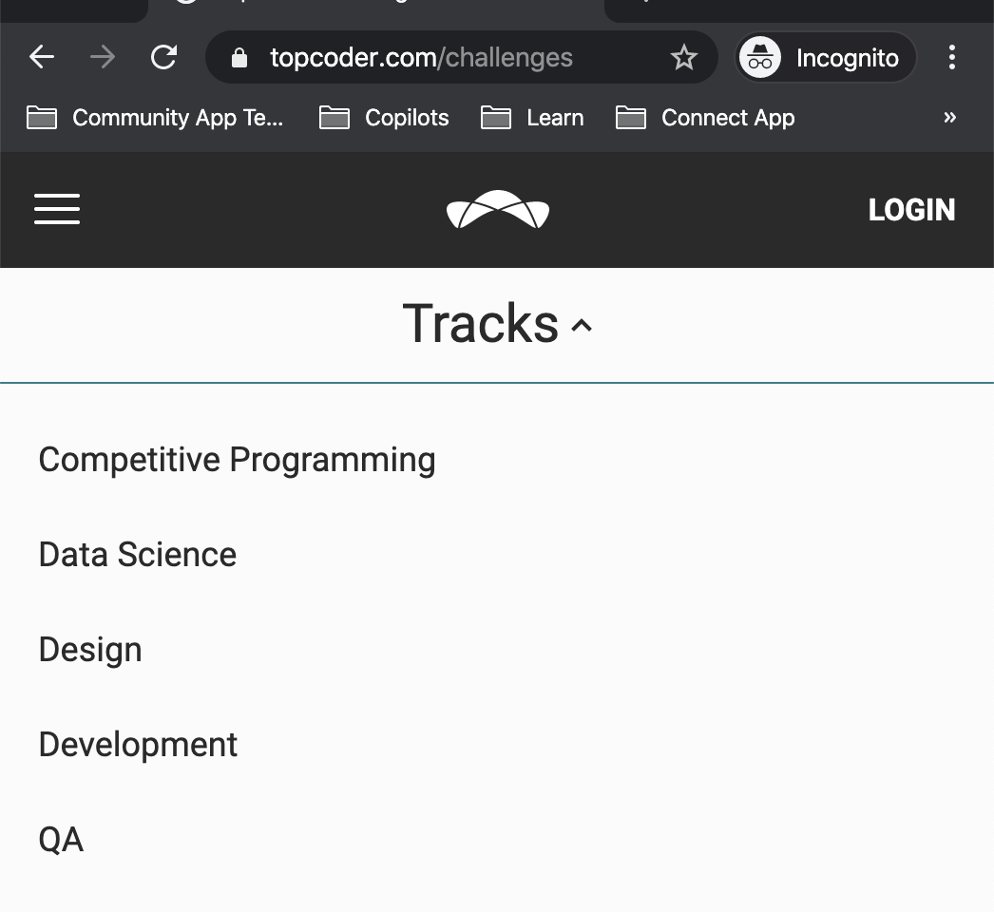994x912 pixels.
Task: Click the topcoder.com/challenges address bar
Action: 462,58
